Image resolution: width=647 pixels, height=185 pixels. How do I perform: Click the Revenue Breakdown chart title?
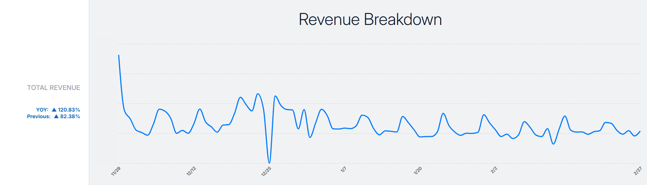click(x=370, y=19)
